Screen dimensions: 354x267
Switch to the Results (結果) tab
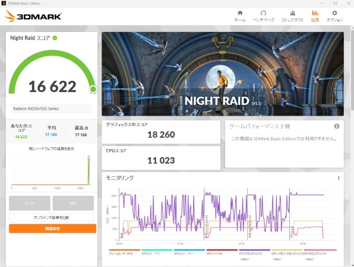[x=315, y=16]
